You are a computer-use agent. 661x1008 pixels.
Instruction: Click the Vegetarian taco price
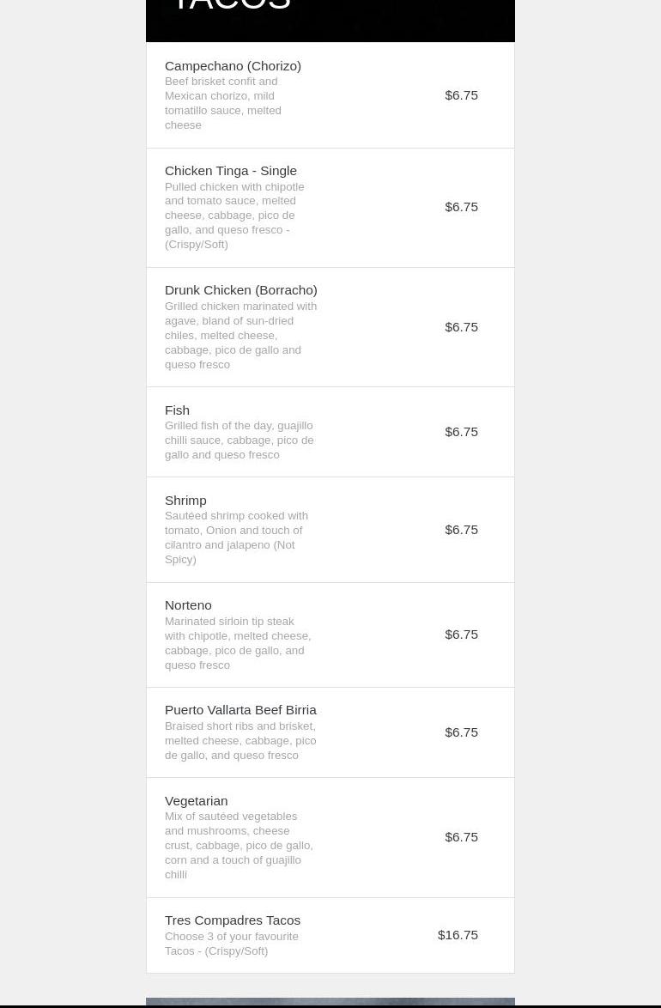461,837
